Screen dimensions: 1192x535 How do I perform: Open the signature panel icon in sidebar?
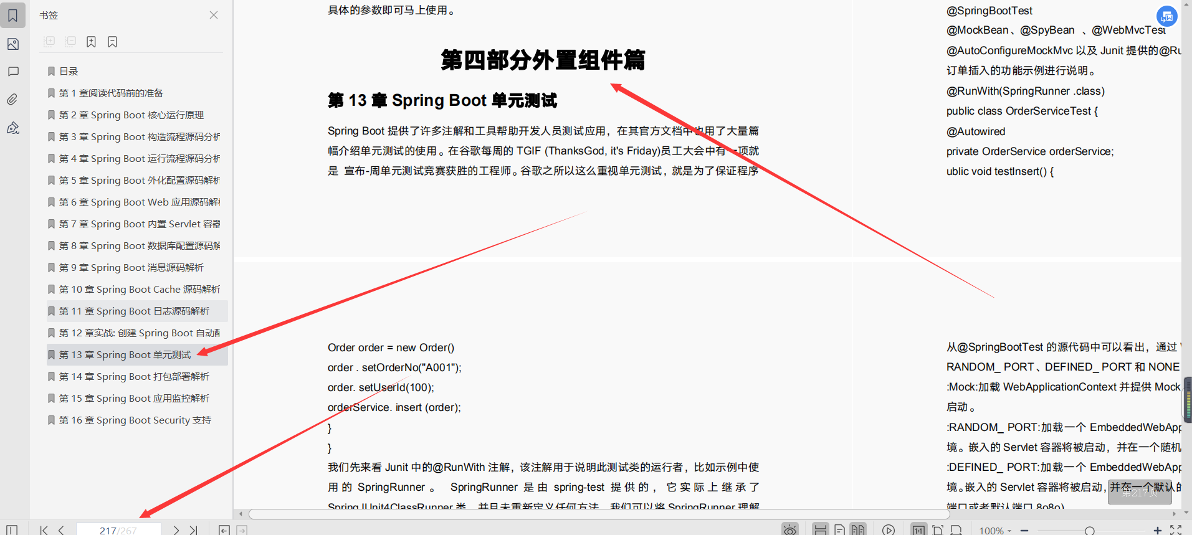click(x=12, y=128)
